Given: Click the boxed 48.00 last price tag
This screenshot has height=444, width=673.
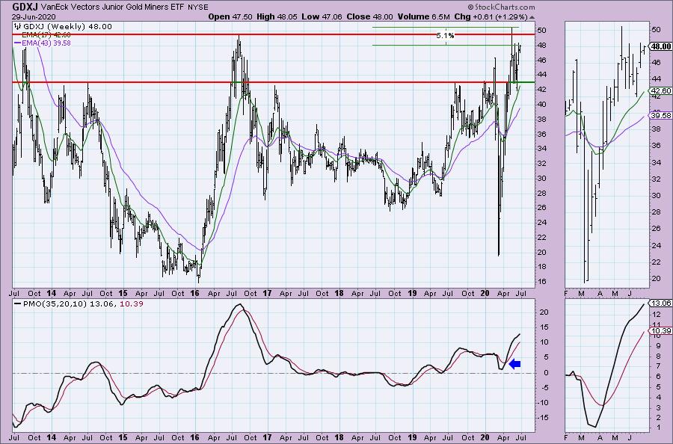Looking at the screenshot, I should point(661,46).
